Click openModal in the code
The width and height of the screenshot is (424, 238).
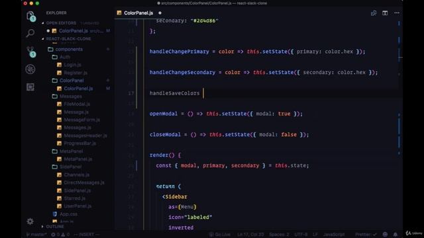click(x=164, y=114)
